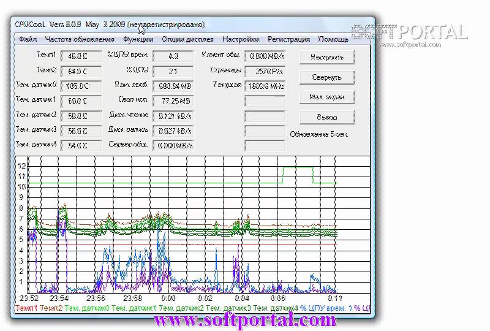This screenshot has width=490, height=331.
Task: Click the red Темп1 legend label
Action: point(26,308)
